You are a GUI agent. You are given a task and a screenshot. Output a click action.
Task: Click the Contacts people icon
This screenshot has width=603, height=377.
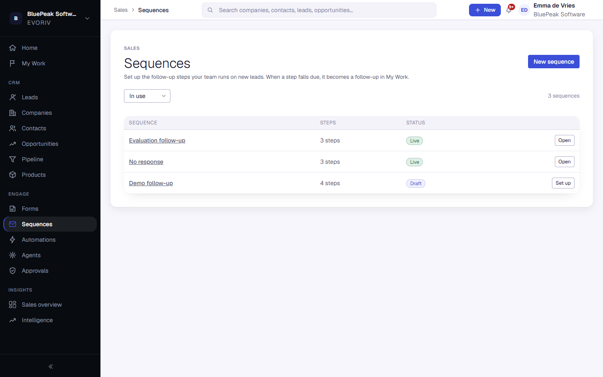pyautogui.click(x=13, y=128)
